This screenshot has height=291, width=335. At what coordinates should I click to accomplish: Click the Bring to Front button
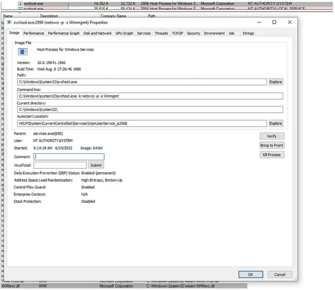coord(272,145)
